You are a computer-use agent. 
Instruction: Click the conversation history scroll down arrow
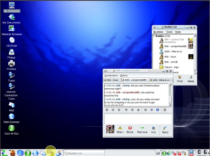click(x=170, y=105)
